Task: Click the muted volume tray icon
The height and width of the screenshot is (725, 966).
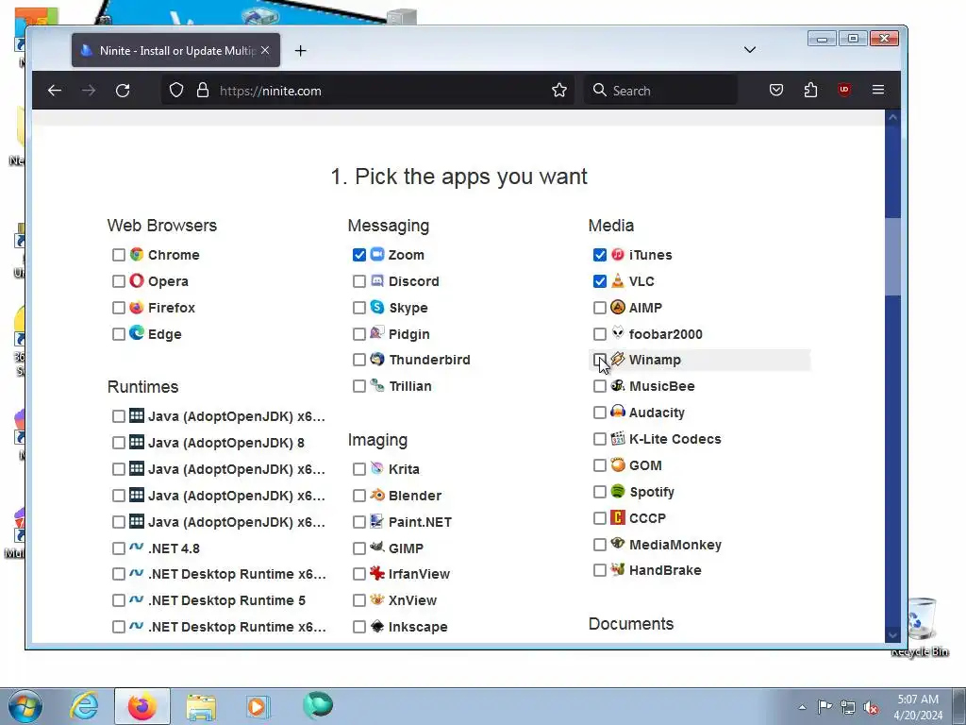Action: pos(871,707)
